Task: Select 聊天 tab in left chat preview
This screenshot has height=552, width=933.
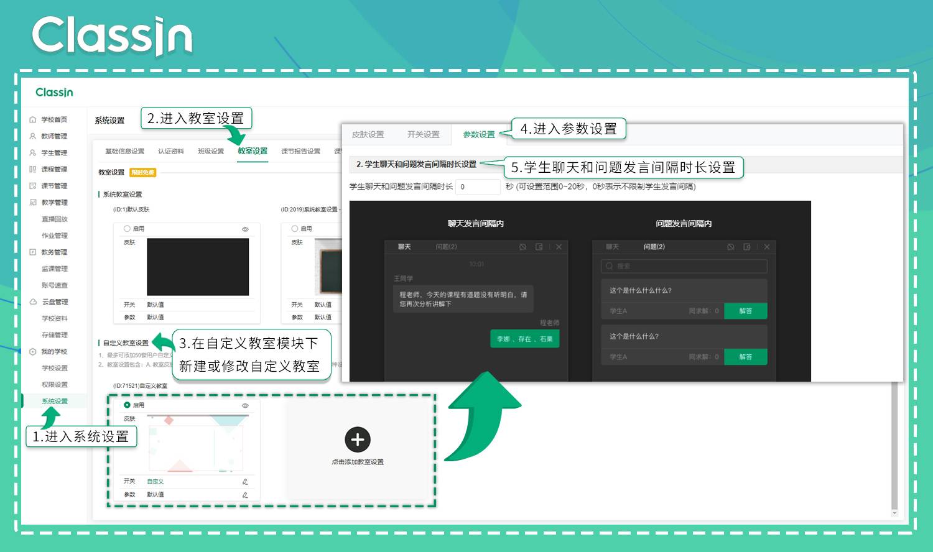Action: click(x=404, y=247)
